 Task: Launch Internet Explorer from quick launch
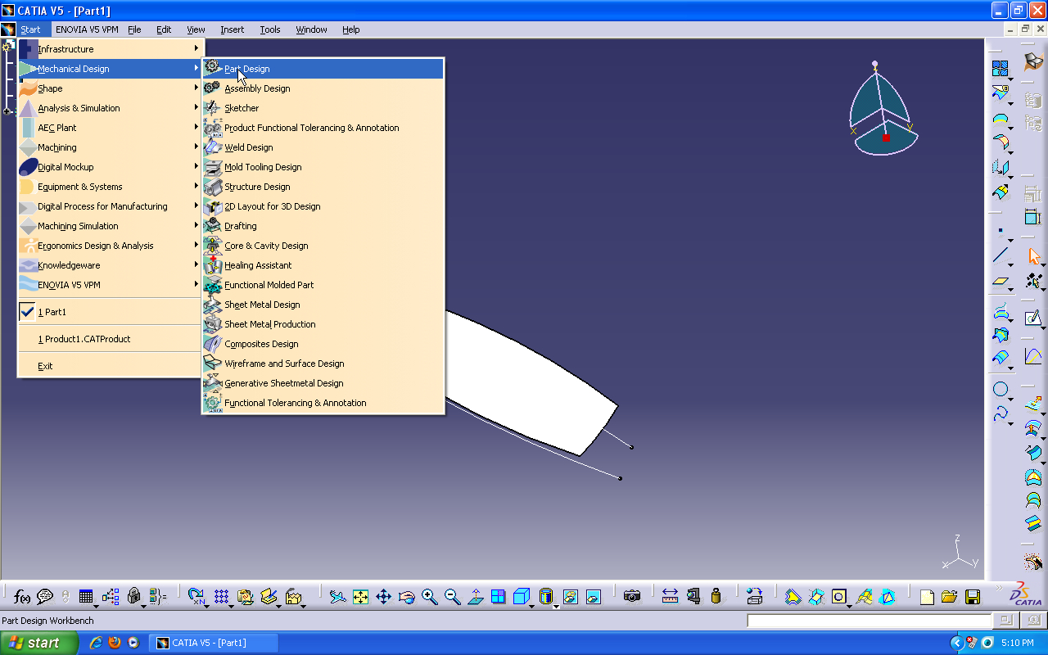pyautogui.click(x=96, y=643)
